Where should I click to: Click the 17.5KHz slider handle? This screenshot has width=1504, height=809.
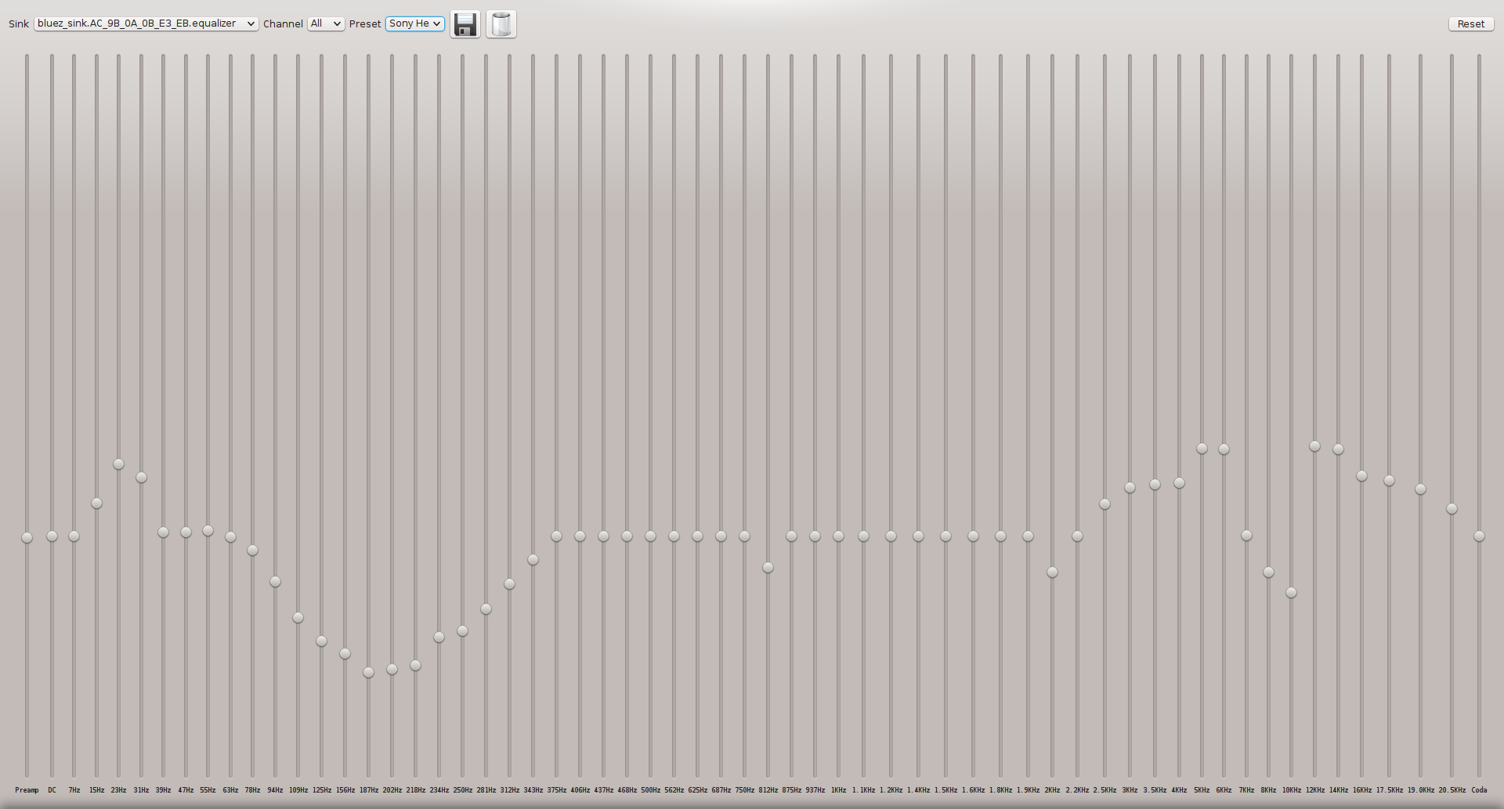tap(1389, 480)
